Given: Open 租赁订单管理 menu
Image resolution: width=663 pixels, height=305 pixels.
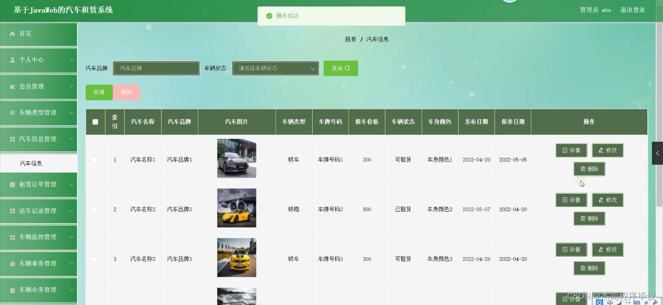Looking at the screenshot, I should [x=38, y=184].
